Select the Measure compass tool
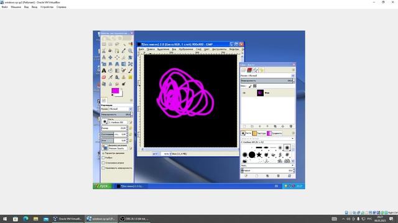The height and width of the screenshot is (223, 398). (x=104, y=58)
